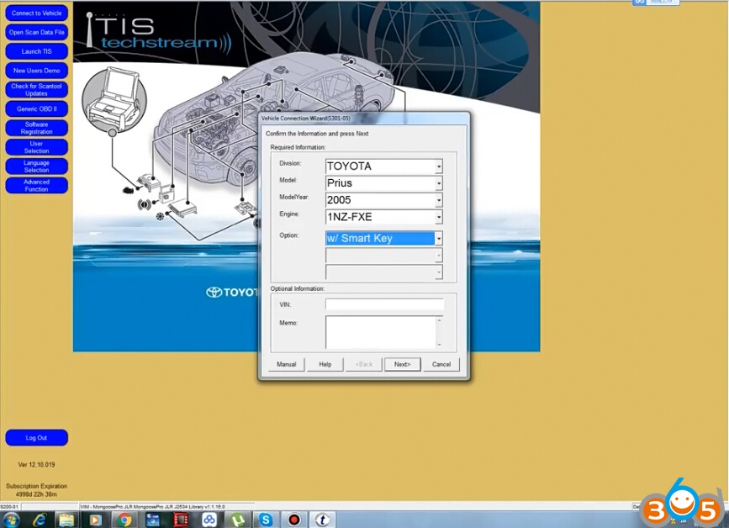The height and width of the screenshot is (528, 729).
Task: Open Help in the connection wizard
Action: pos(325,364)
